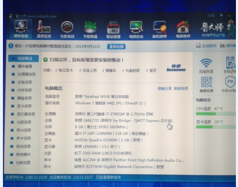The image size is (238, 187).
Task: Click the 主程序版本 3.60.13.1029 status text
Action: 26,177
